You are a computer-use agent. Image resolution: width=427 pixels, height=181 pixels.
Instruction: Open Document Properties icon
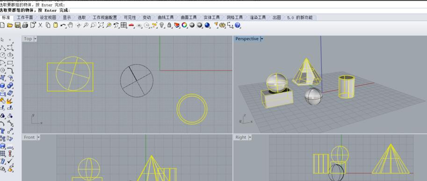[33, 25]
